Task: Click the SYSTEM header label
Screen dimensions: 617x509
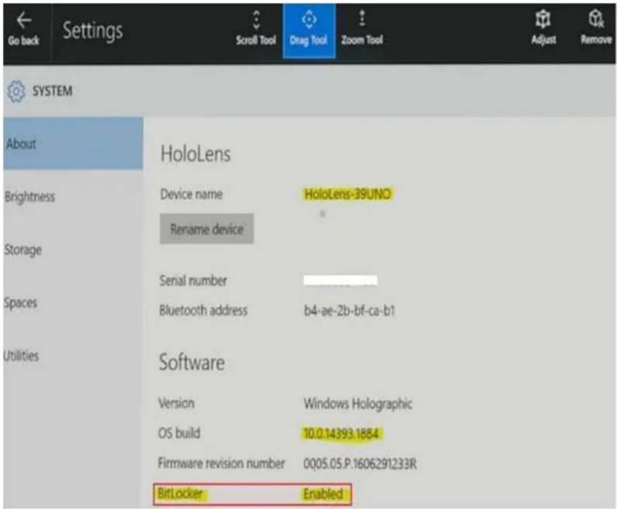Action: pyautogui.click(x=52, y=91)
